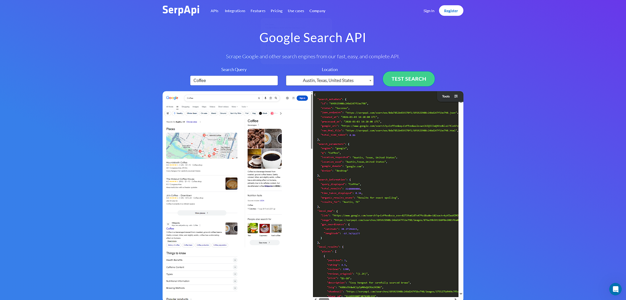The image size is (626, 300).
Task: Expand Caffeine Content section
Action: pos(202,267)
